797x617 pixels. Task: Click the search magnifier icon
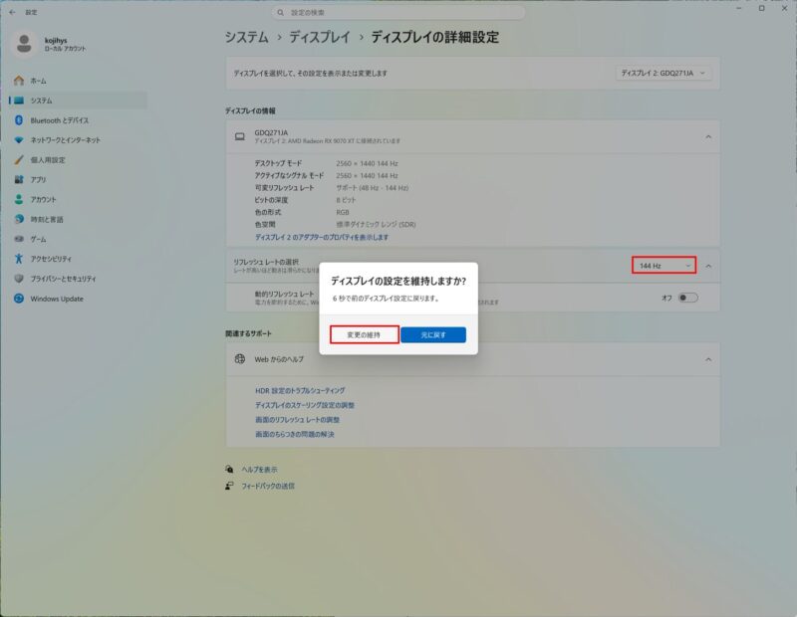[281, 12]
